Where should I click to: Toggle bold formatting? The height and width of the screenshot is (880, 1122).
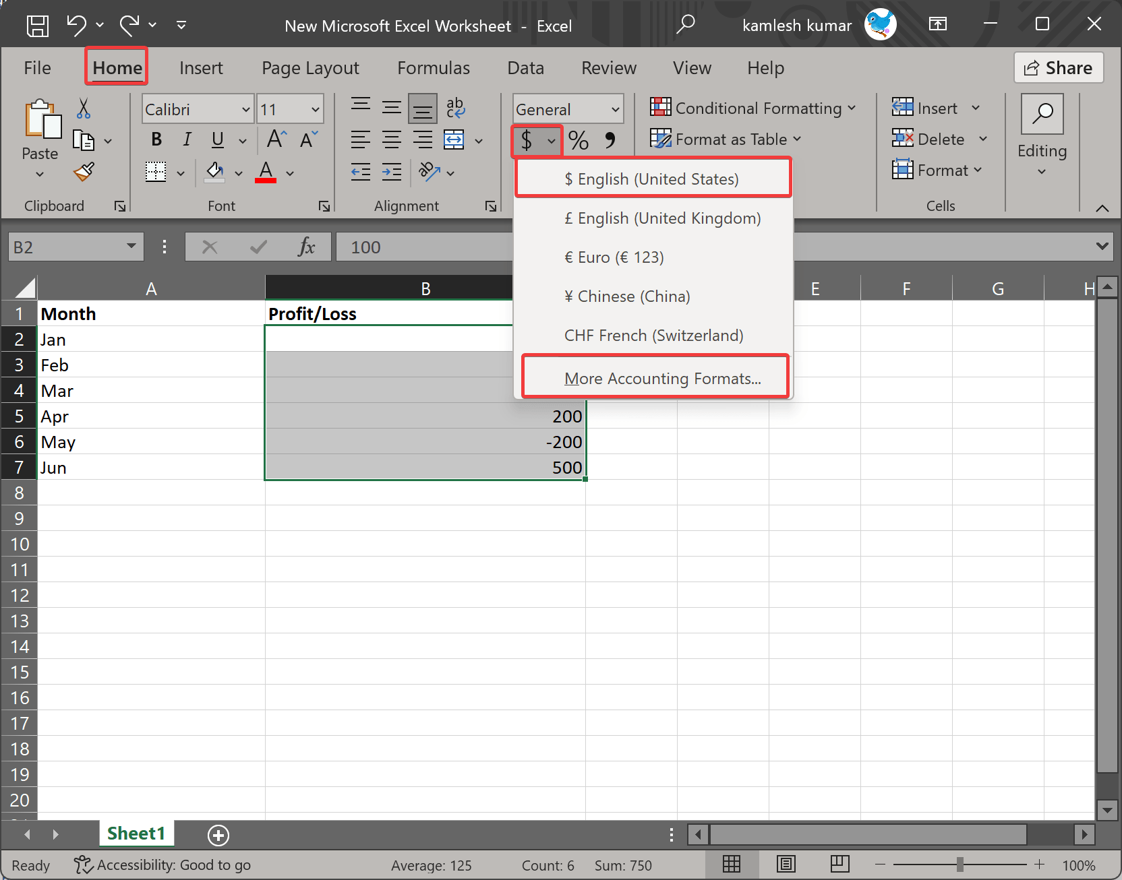156,140
